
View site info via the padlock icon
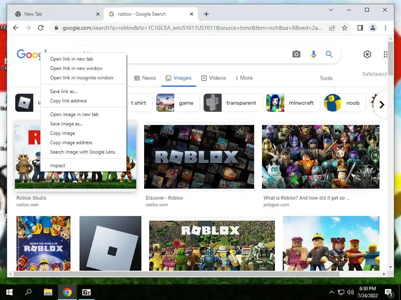(x=56, y=28)
